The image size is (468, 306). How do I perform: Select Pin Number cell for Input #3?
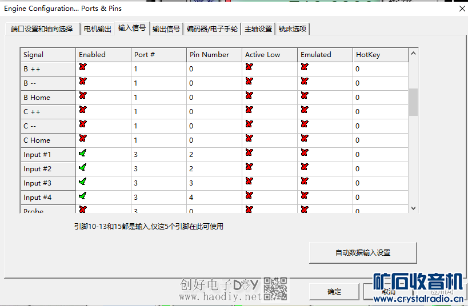[214, 183]
